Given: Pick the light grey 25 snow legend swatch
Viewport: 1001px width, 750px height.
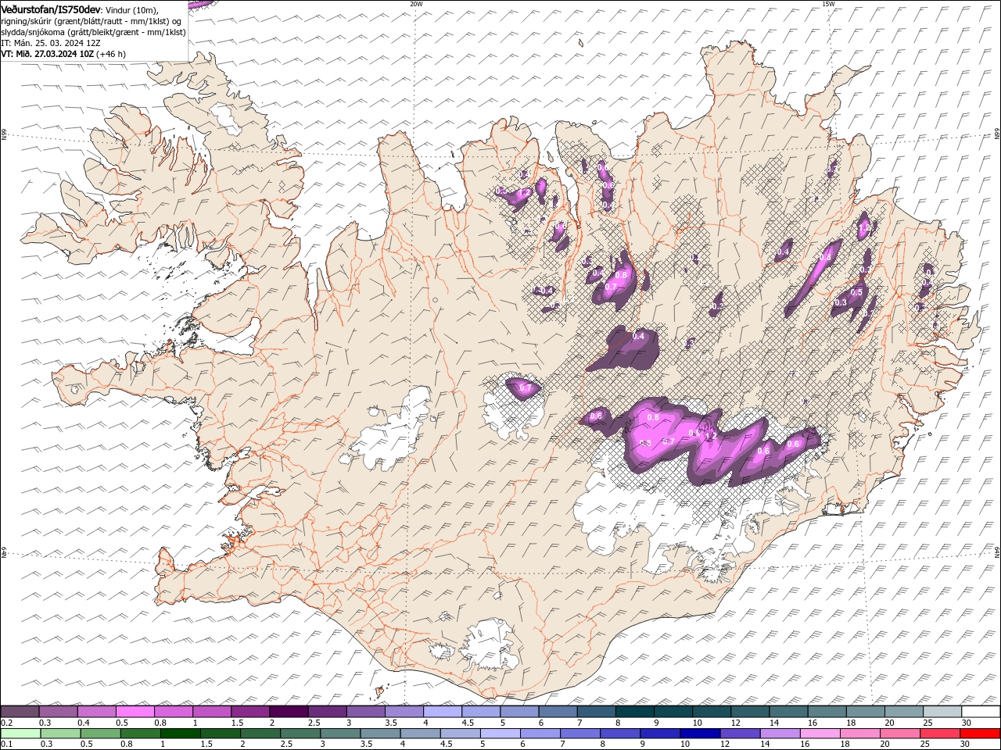Looking at the screenshot, I should tap(942, 712).
